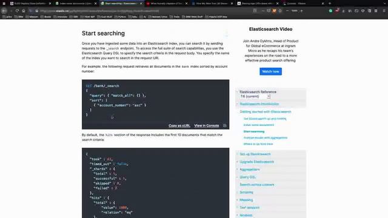Viewport: 388px width, 218px height.
Task: Go to the browser home page icon
Action: [24, 11]
